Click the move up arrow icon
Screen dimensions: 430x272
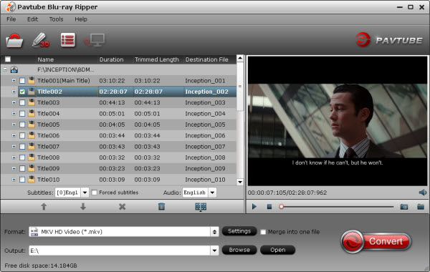click(44, 207)
